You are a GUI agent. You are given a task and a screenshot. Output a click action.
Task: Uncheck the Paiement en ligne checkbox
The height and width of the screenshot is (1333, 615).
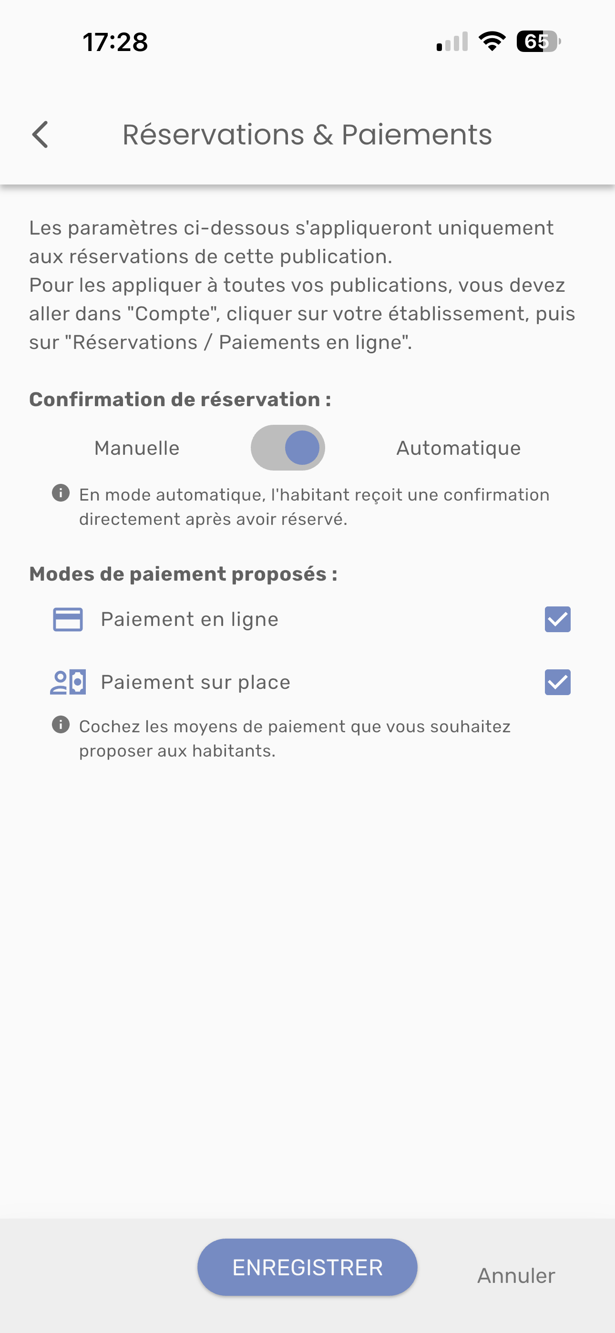(557, 619)
